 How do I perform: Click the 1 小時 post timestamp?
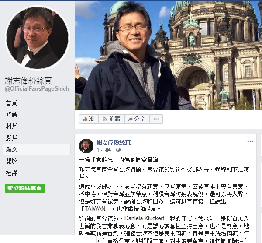[104, 150]
